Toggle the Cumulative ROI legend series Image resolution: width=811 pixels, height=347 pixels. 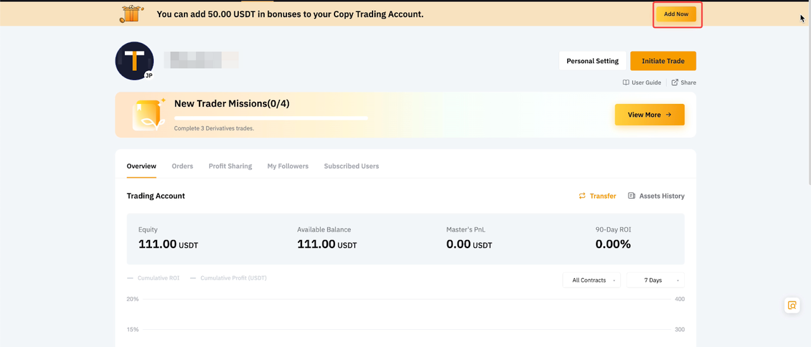coord(153,278)
